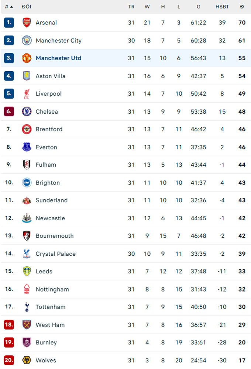Click the Newcastle club crest icon
Viewport: 251px width, 369px height.
click(27, 218)
